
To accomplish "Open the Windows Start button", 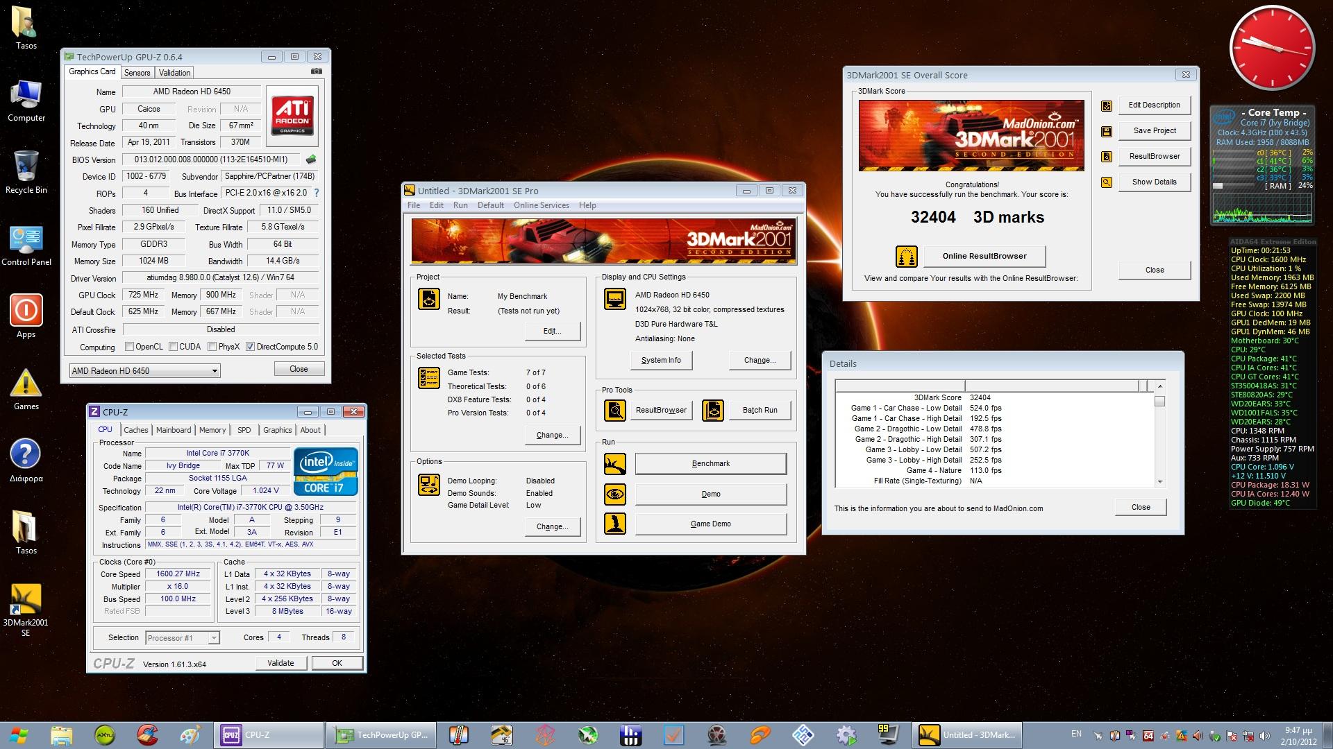I will (x=19, y=735).
